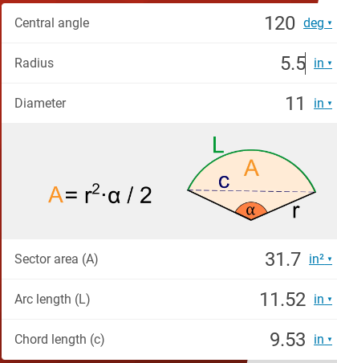This screenshot has height=363, width=337.
Task: Click the Sector area (A) label
Action: point(56,259)
